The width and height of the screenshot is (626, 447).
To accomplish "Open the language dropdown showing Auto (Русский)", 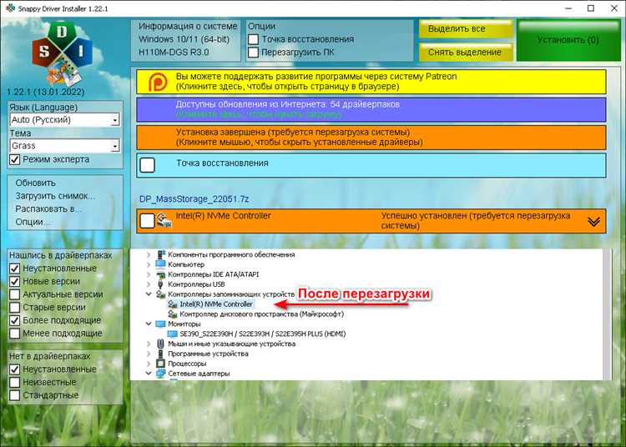I will click(x=64, y=119).
